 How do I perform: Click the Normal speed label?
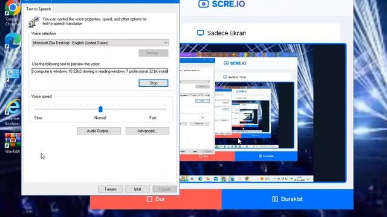point(100,118)
